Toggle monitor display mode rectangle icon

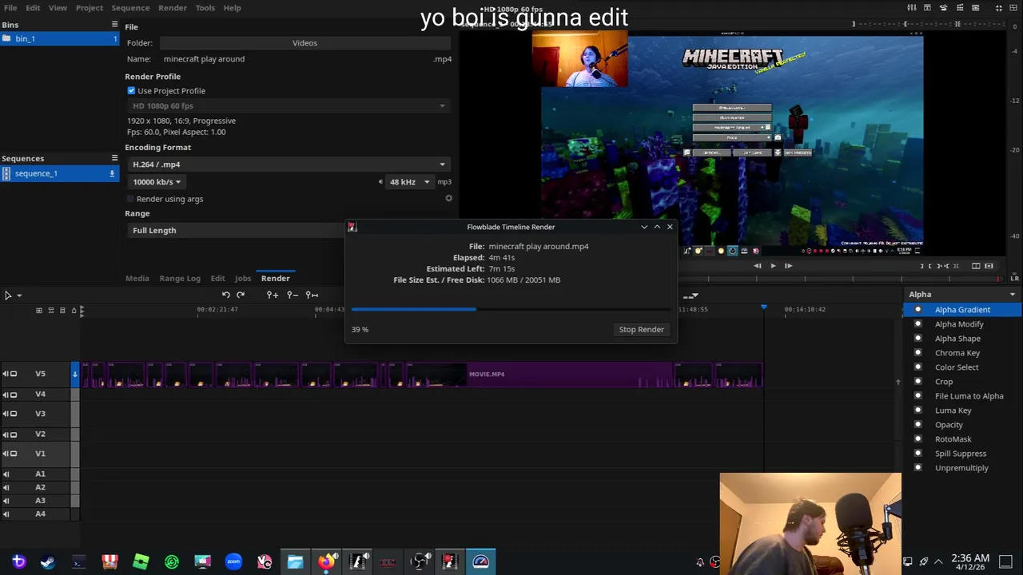[989, 266]
